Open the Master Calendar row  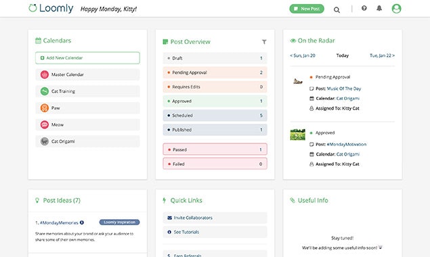click(87, 74)
